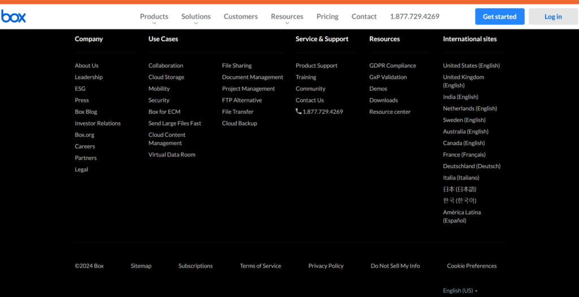Click Do Not Sell My Info link
The image size is (579, 297).
pyautogui.click(x=395, y=266)
